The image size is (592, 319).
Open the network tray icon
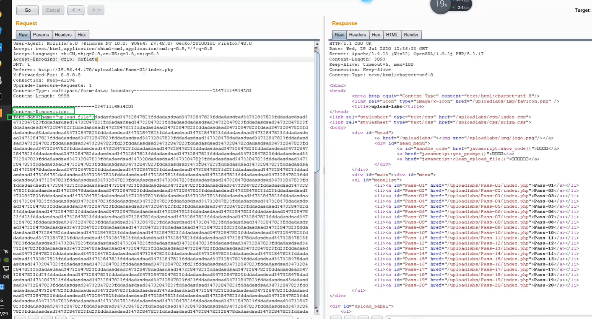(x=6, y=268)
